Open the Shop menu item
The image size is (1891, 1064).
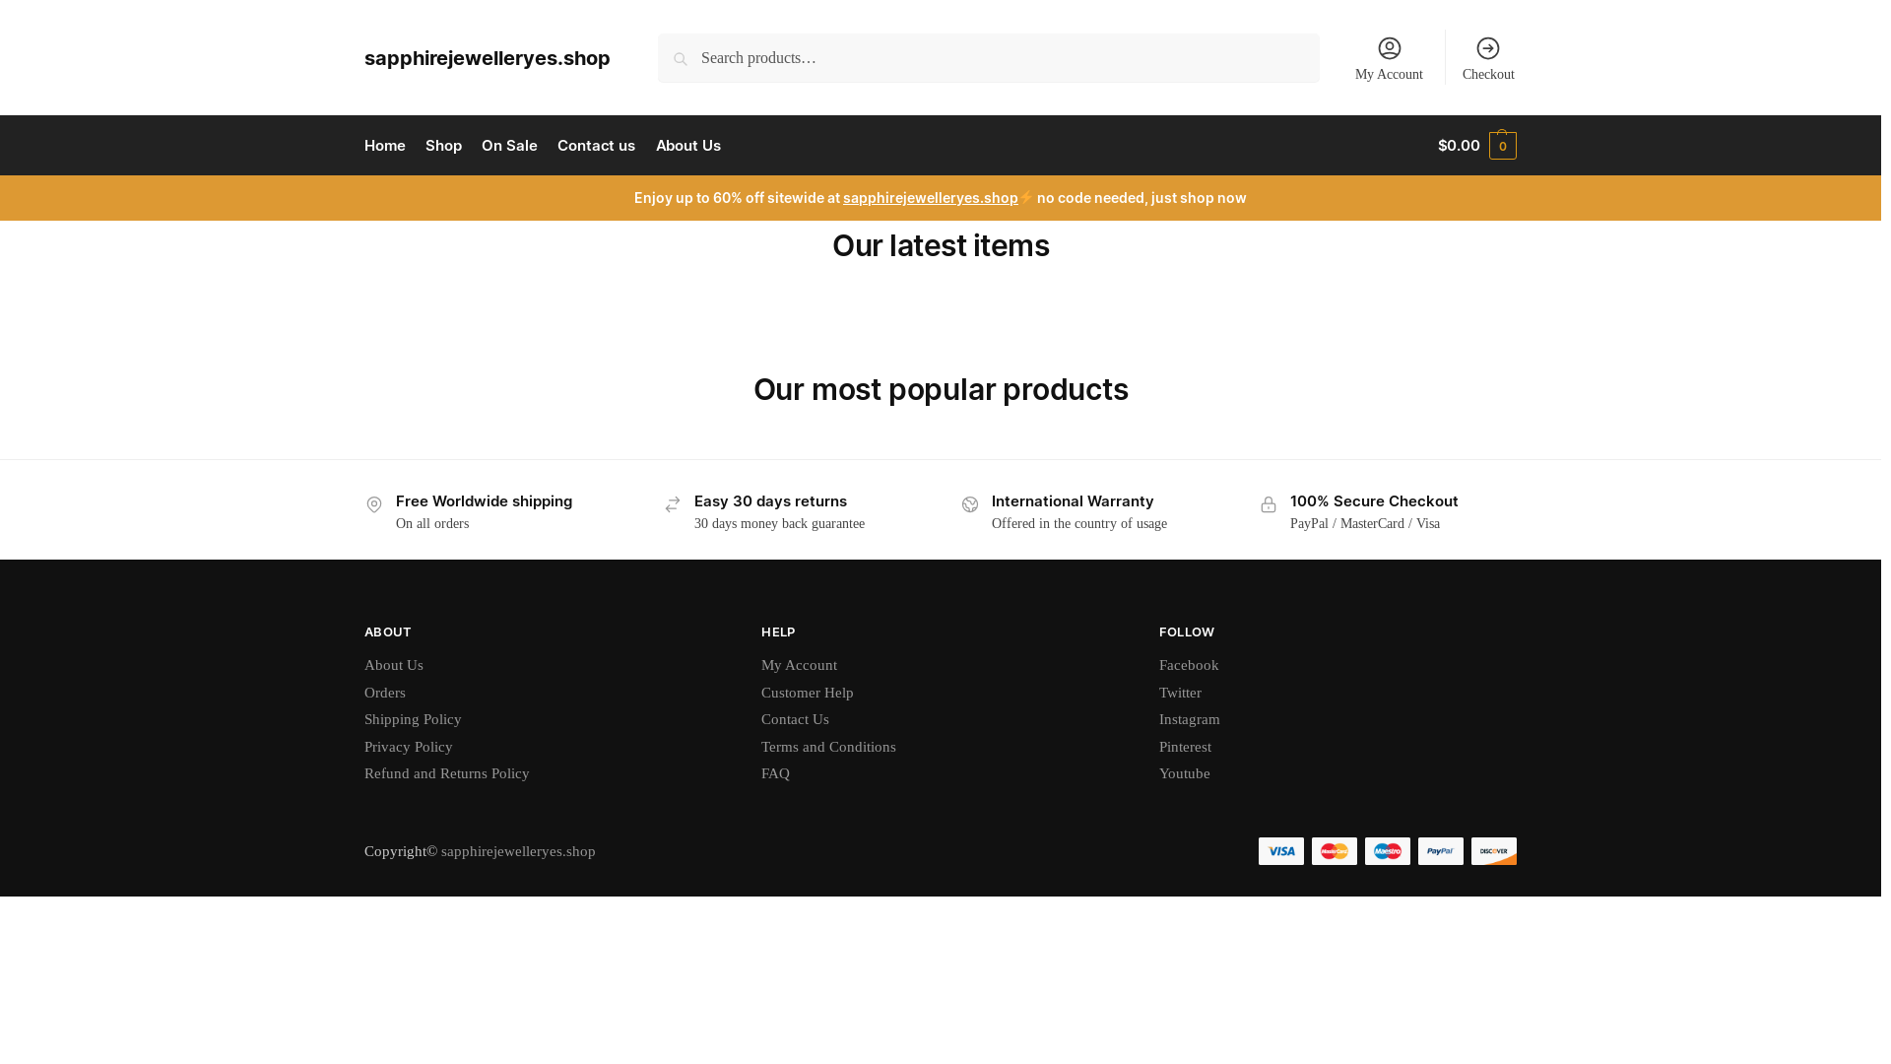pyautogui.click(x=443, y=146)
